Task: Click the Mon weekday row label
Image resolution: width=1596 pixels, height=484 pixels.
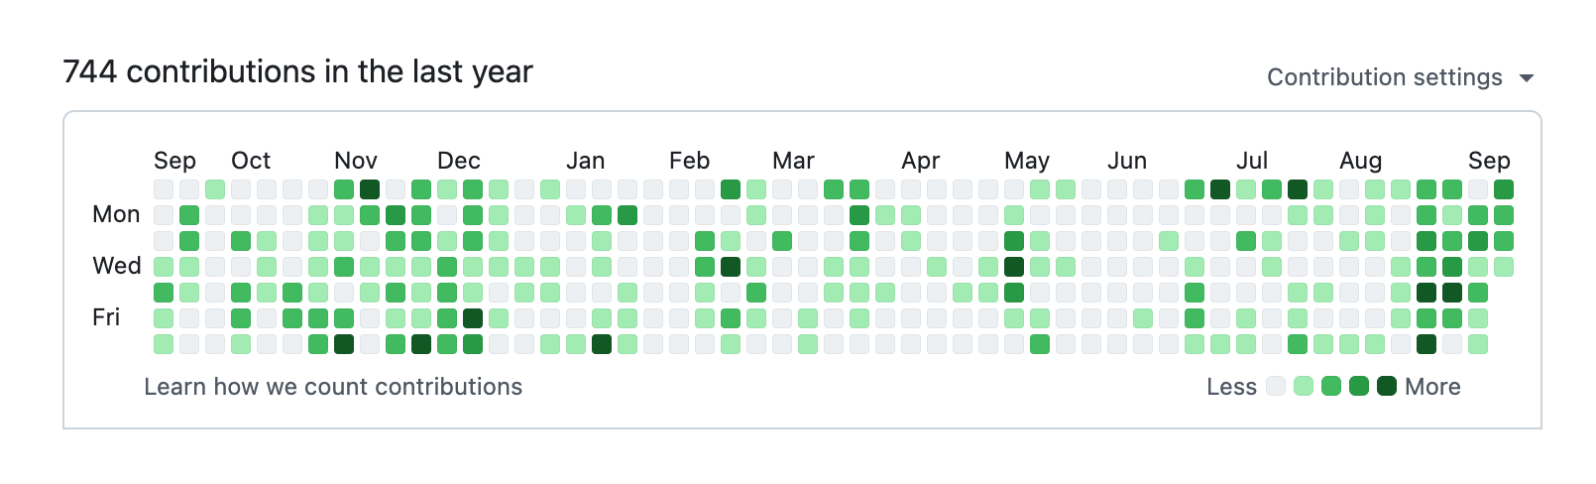Action: (x=116, y=214)
